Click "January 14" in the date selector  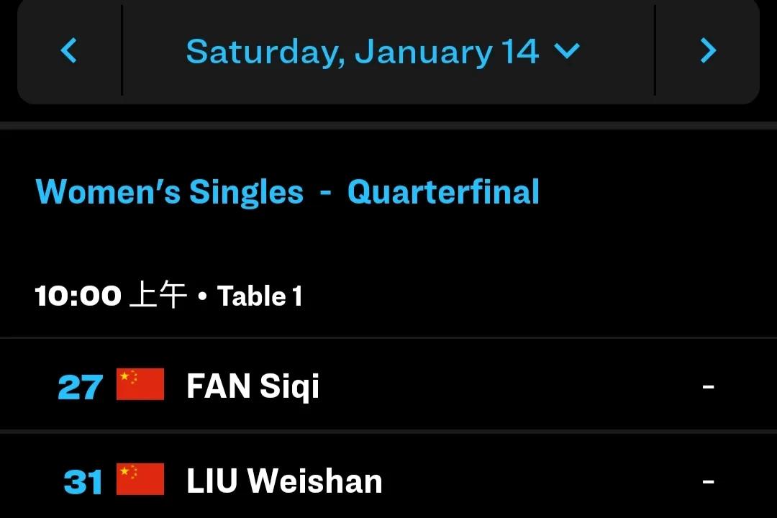[x=446, y=52]
